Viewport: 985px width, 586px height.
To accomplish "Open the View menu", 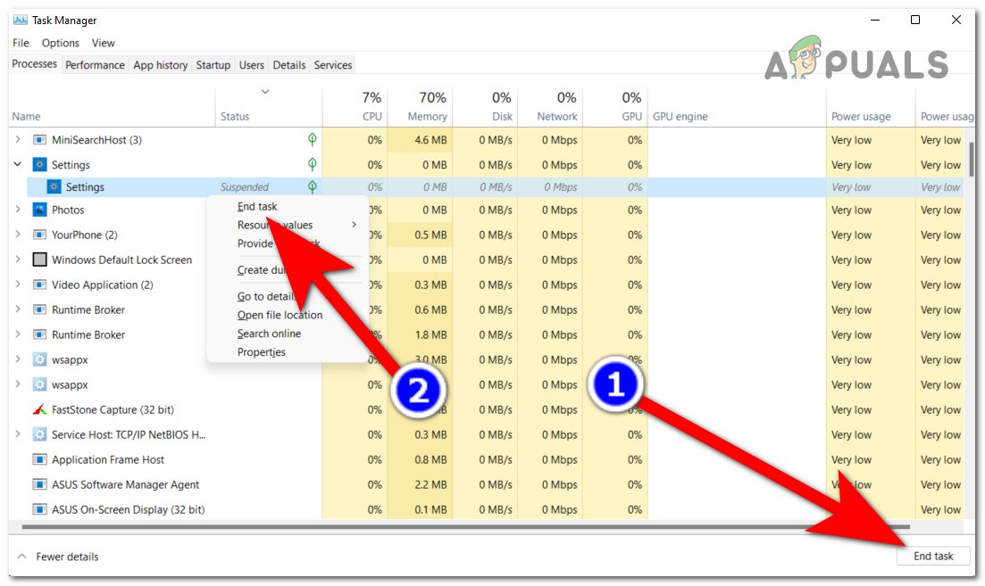I will tap(103, 43).
